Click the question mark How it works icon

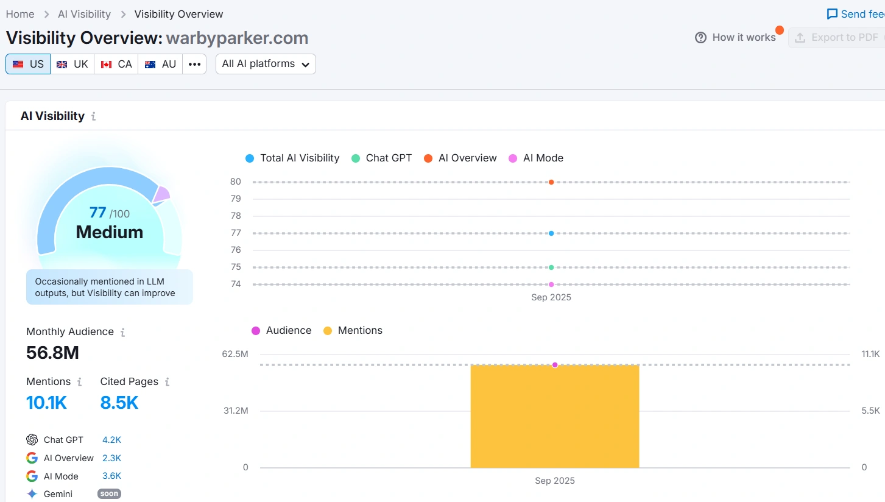click(x=701, y=38)
